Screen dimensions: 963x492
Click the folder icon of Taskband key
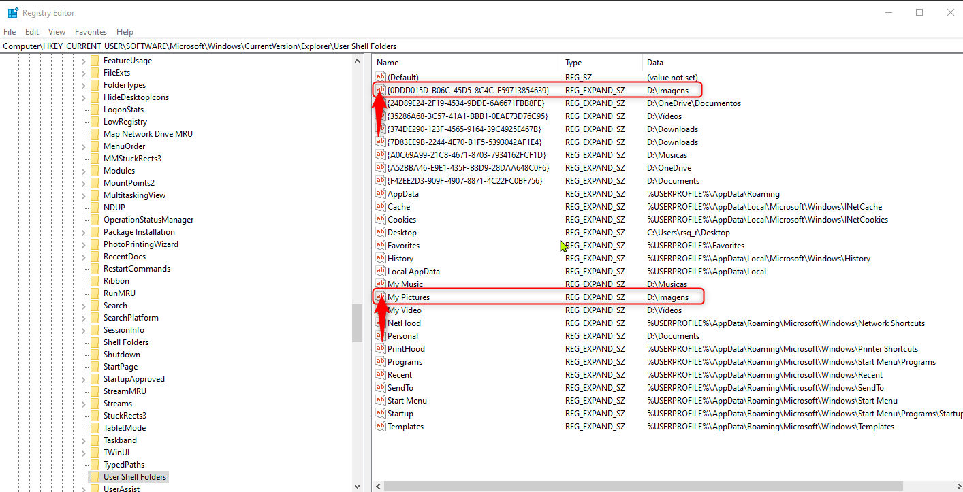[x=95, y=440]
